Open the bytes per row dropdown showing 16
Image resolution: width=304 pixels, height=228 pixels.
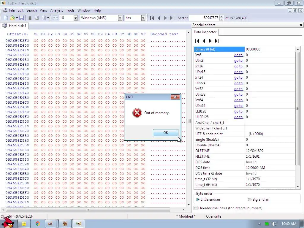pos(76,18)
